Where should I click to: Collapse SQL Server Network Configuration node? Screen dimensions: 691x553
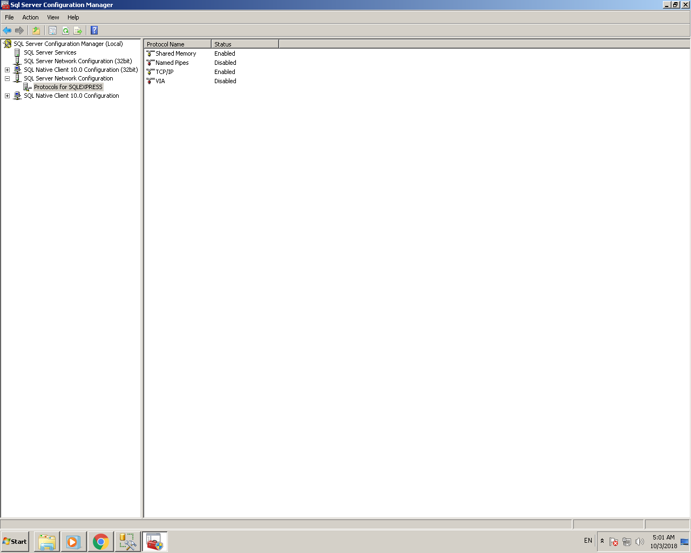point(7,78)
